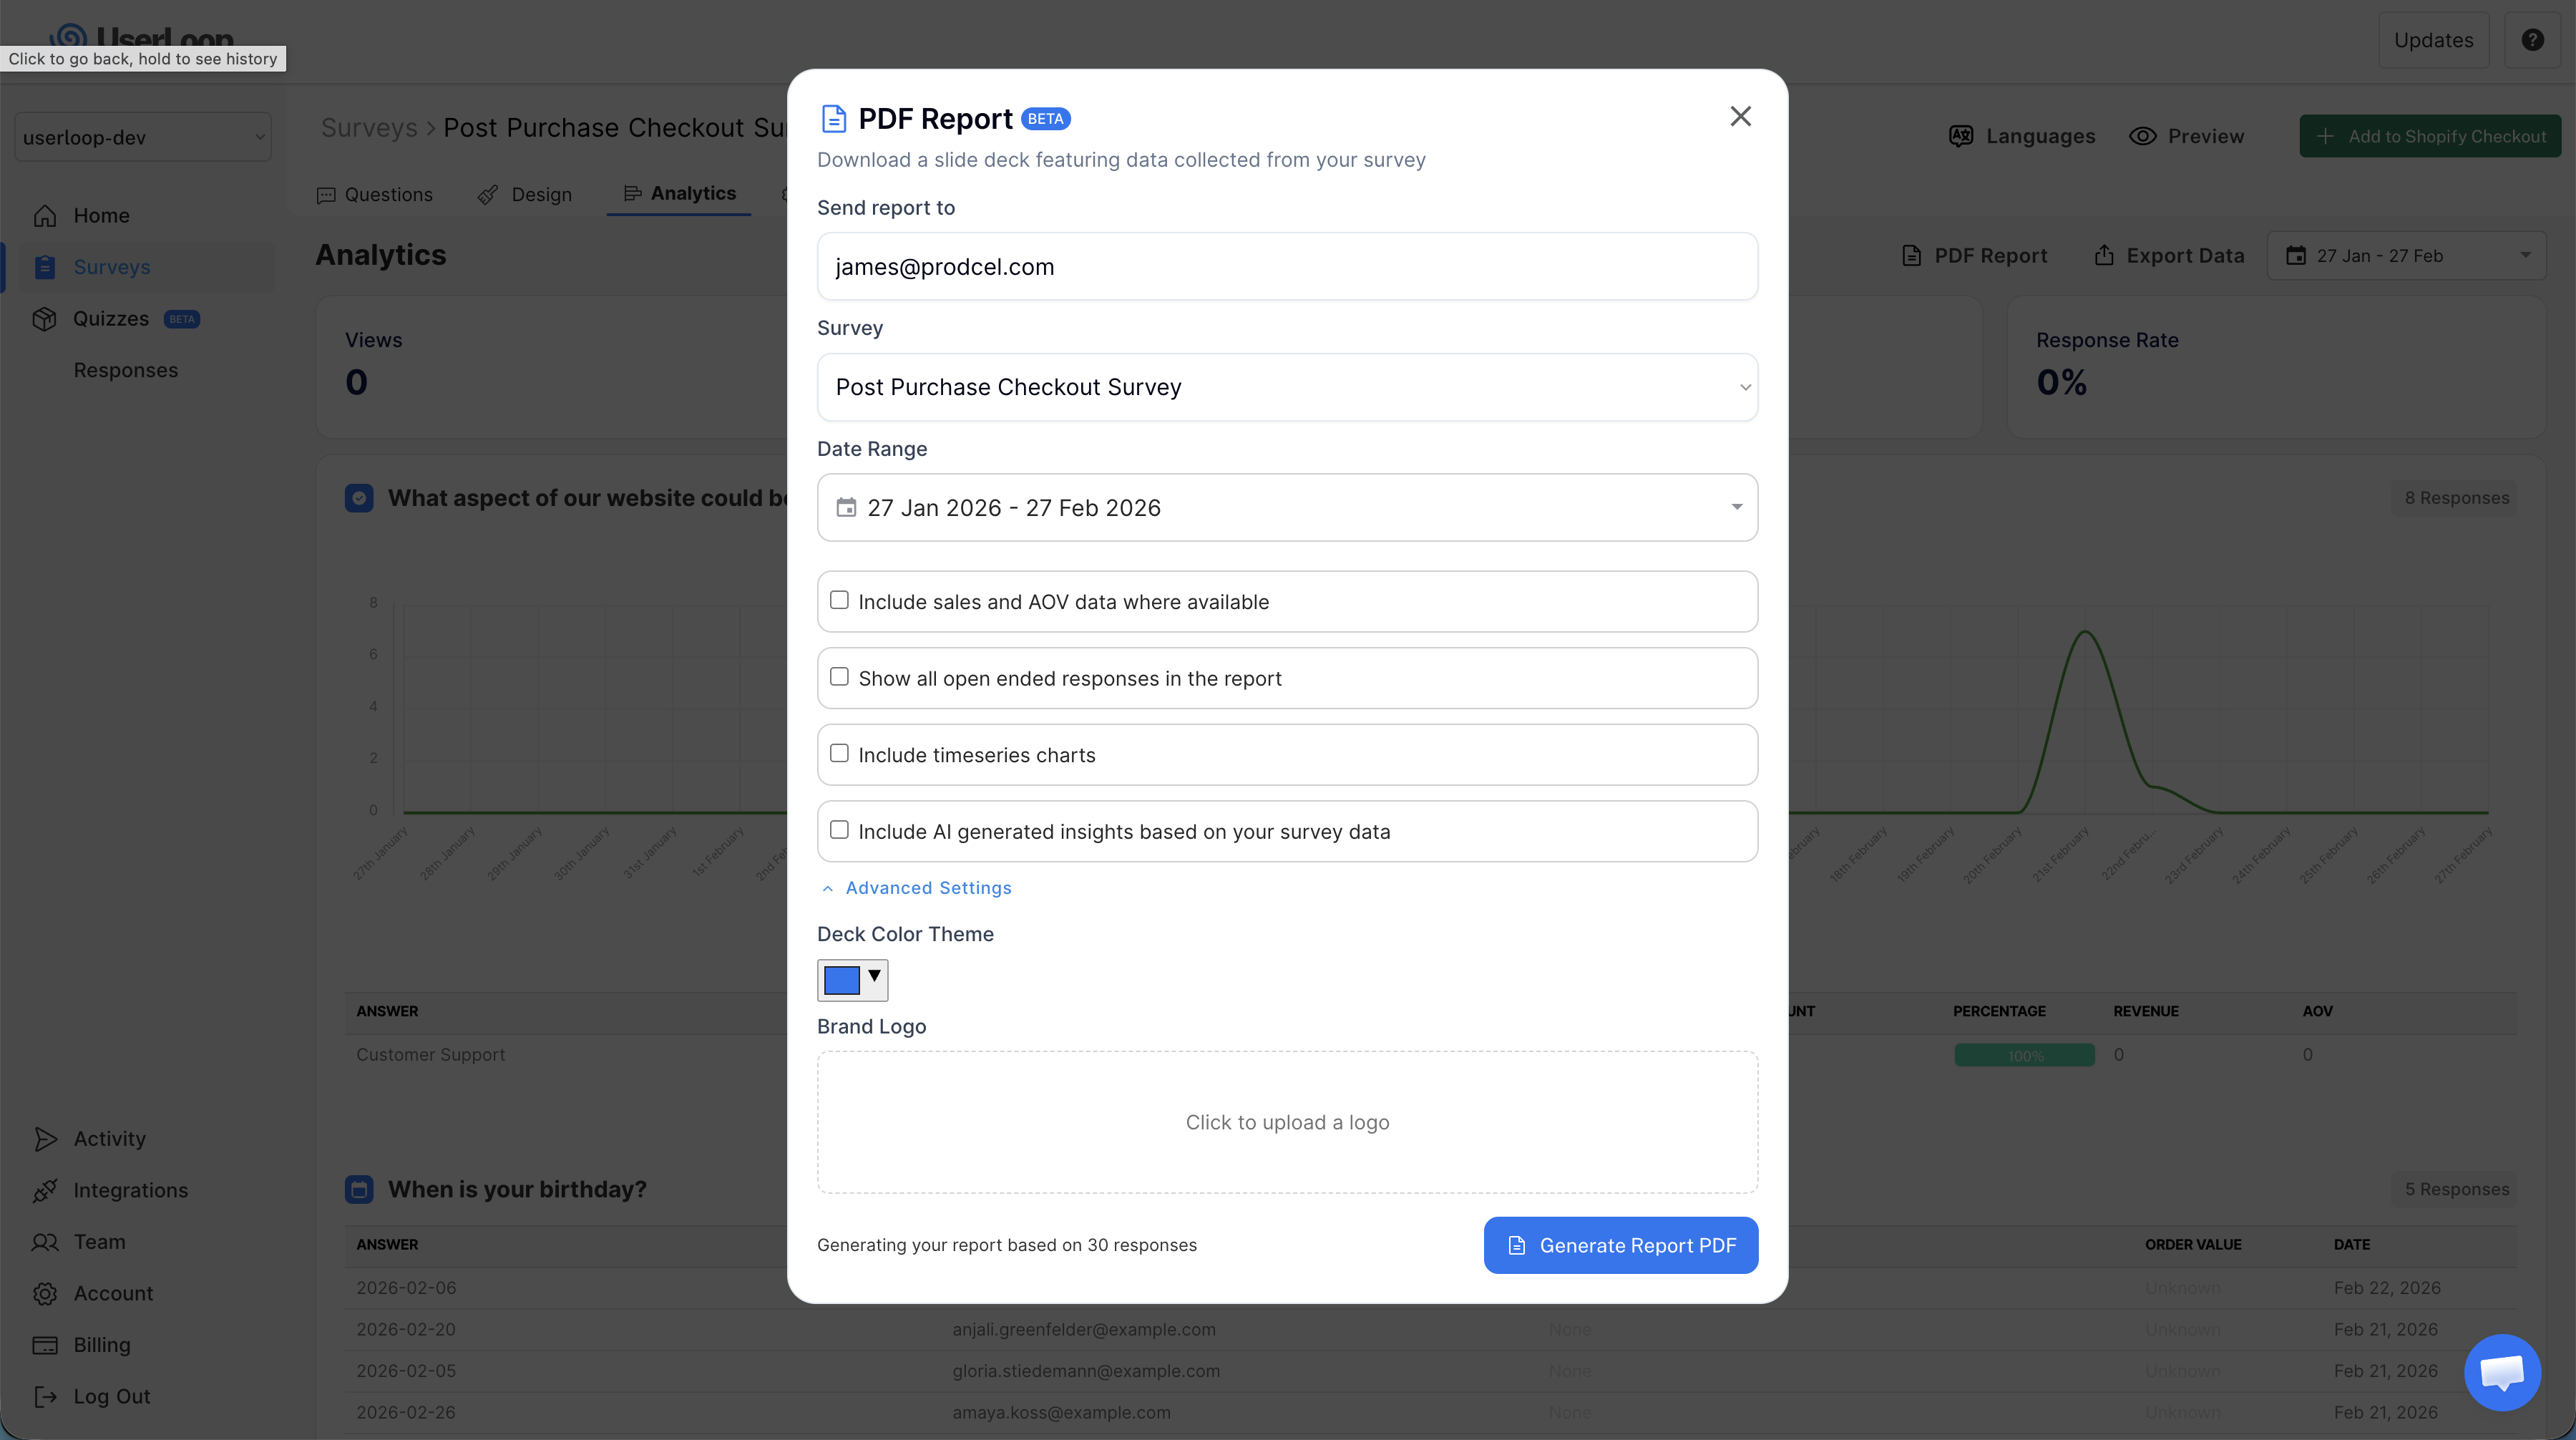
Task: Click the logo upload area
Action: [x=1287, y=1122]
